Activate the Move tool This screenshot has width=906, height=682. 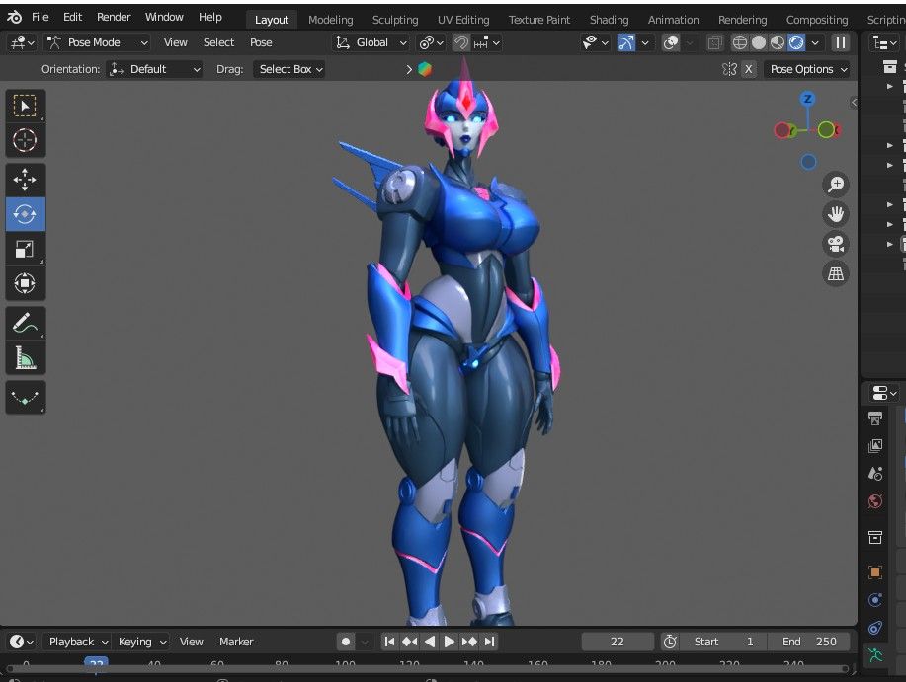[25, 180]
